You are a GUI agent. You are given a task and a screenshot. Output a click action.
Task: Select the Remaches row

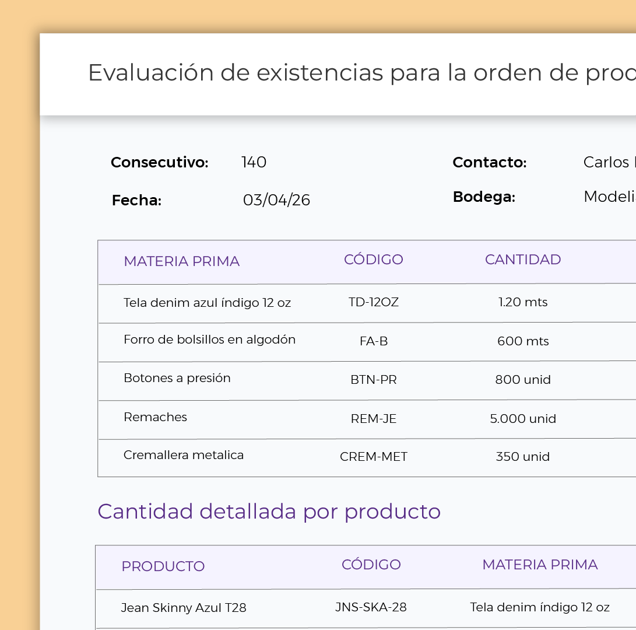pos(367,420)
